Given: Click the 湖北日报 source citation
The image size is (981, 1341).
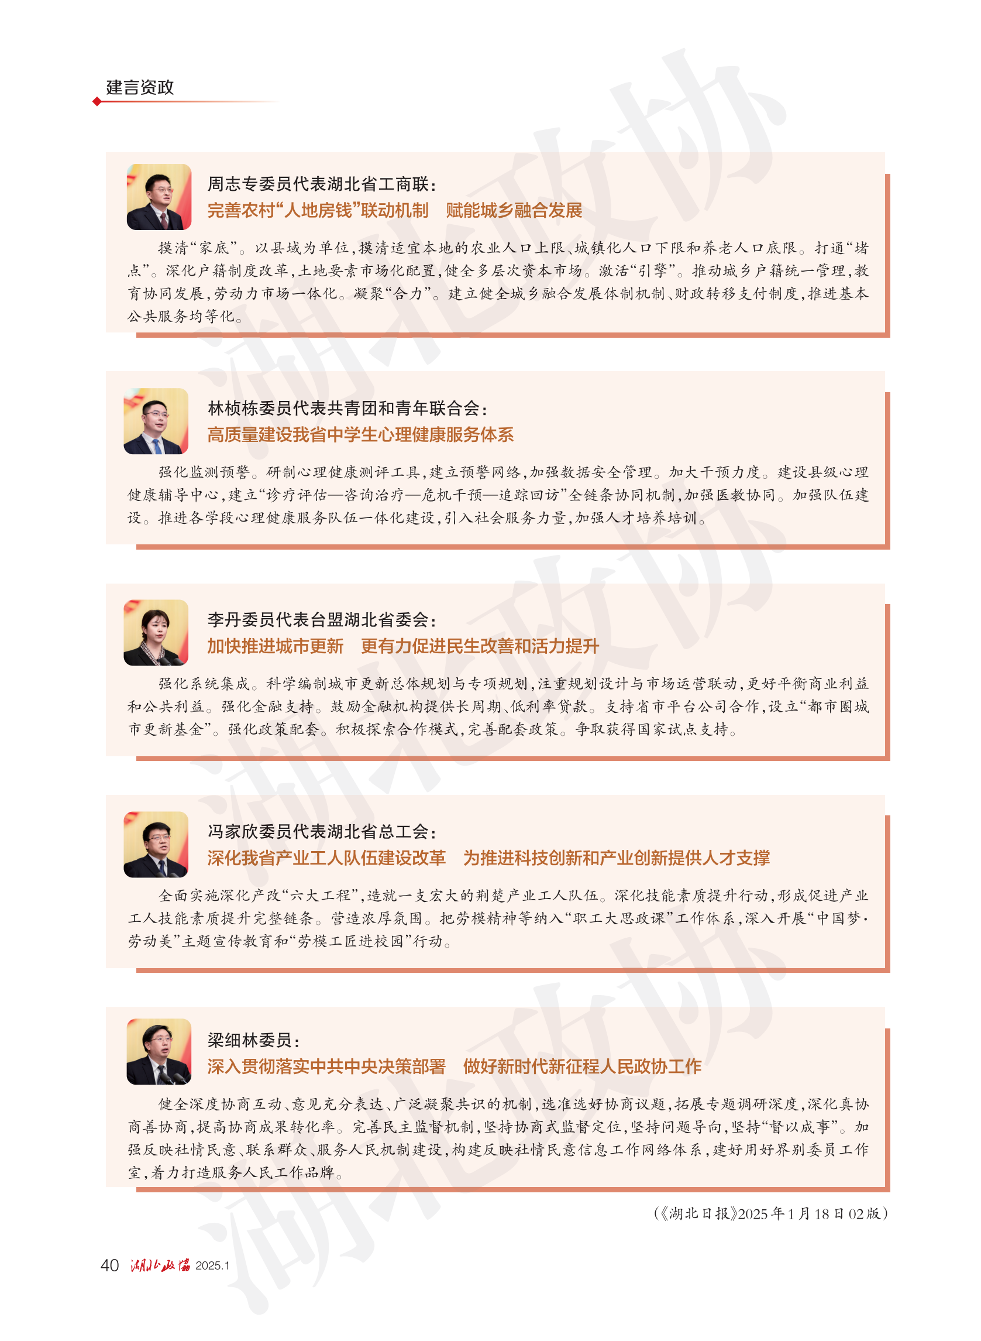Looking at the screenshot, I should [x=771, y=1213].
